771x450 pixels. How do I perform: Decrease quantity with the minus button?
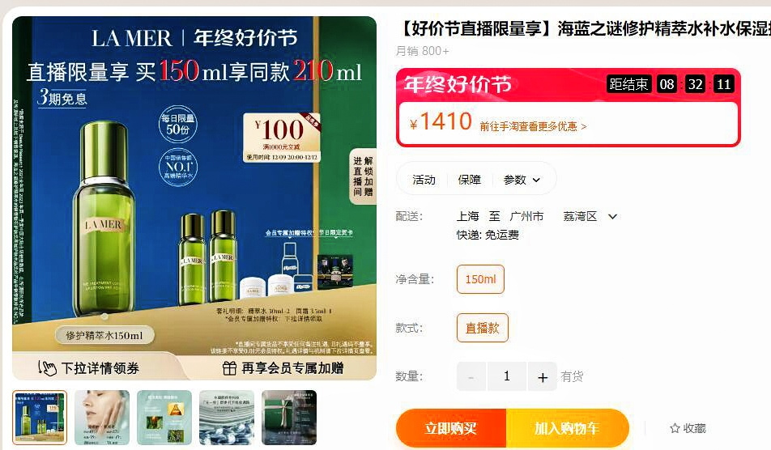(471, 377)
